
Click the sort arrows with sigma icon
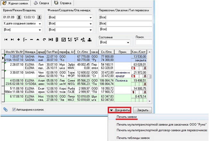click(x=76, y=40)
